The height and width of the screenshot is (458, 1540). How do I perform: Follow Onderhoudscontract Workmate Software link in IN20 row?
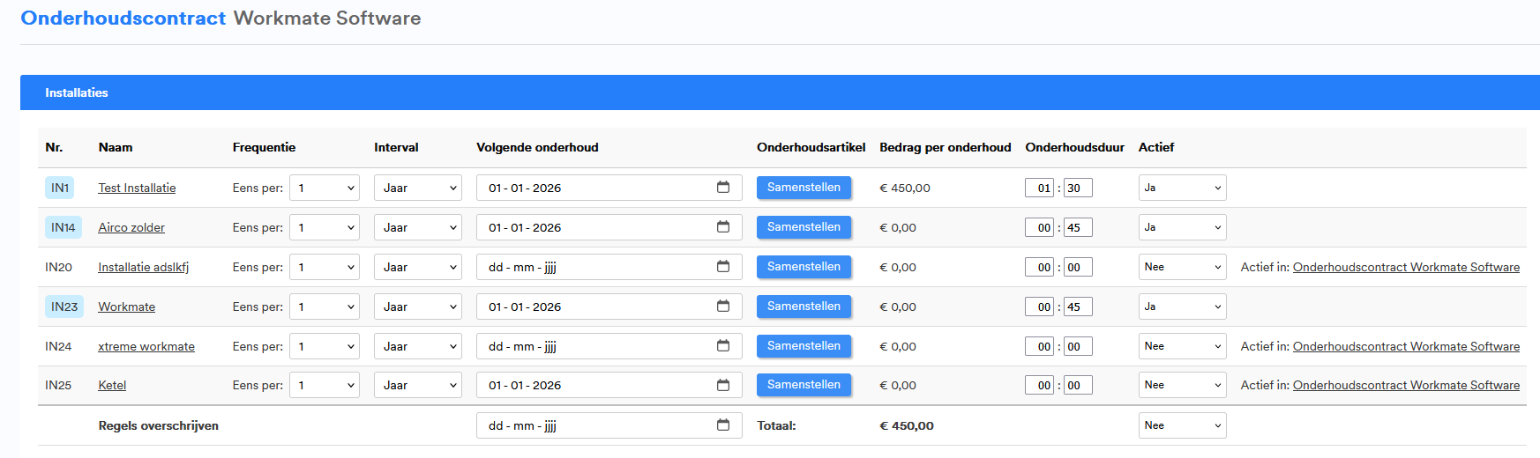1406,267
